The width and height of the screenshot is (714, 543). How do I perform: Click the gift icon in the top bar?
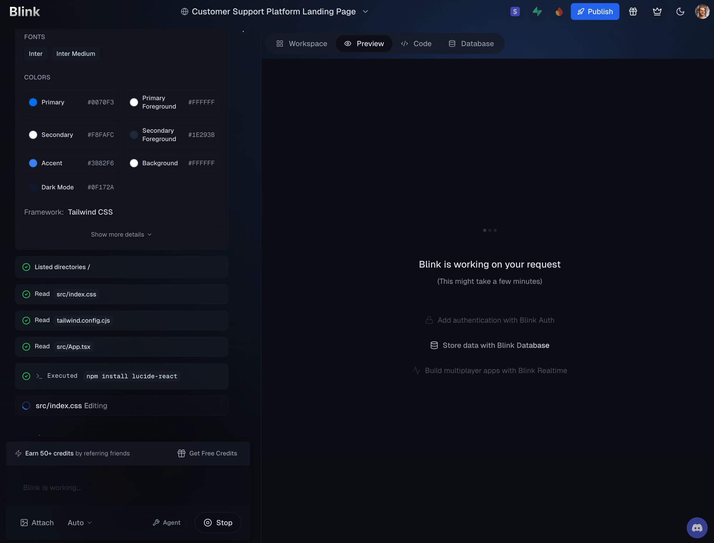tap(633, 11)
